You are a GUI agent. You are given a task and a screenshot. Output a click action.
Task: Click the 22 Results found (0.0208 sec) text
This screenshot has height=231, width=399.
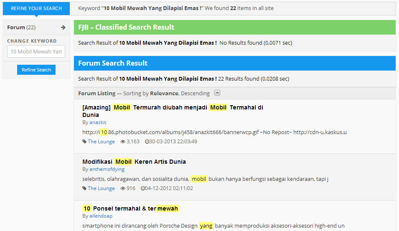[254, 79]
